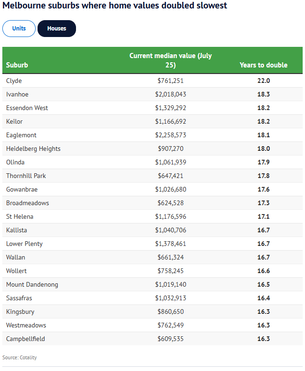Click the Years to double header
Image resolution: width=305 pixels, height=371 pixels.
click(263, 65)
